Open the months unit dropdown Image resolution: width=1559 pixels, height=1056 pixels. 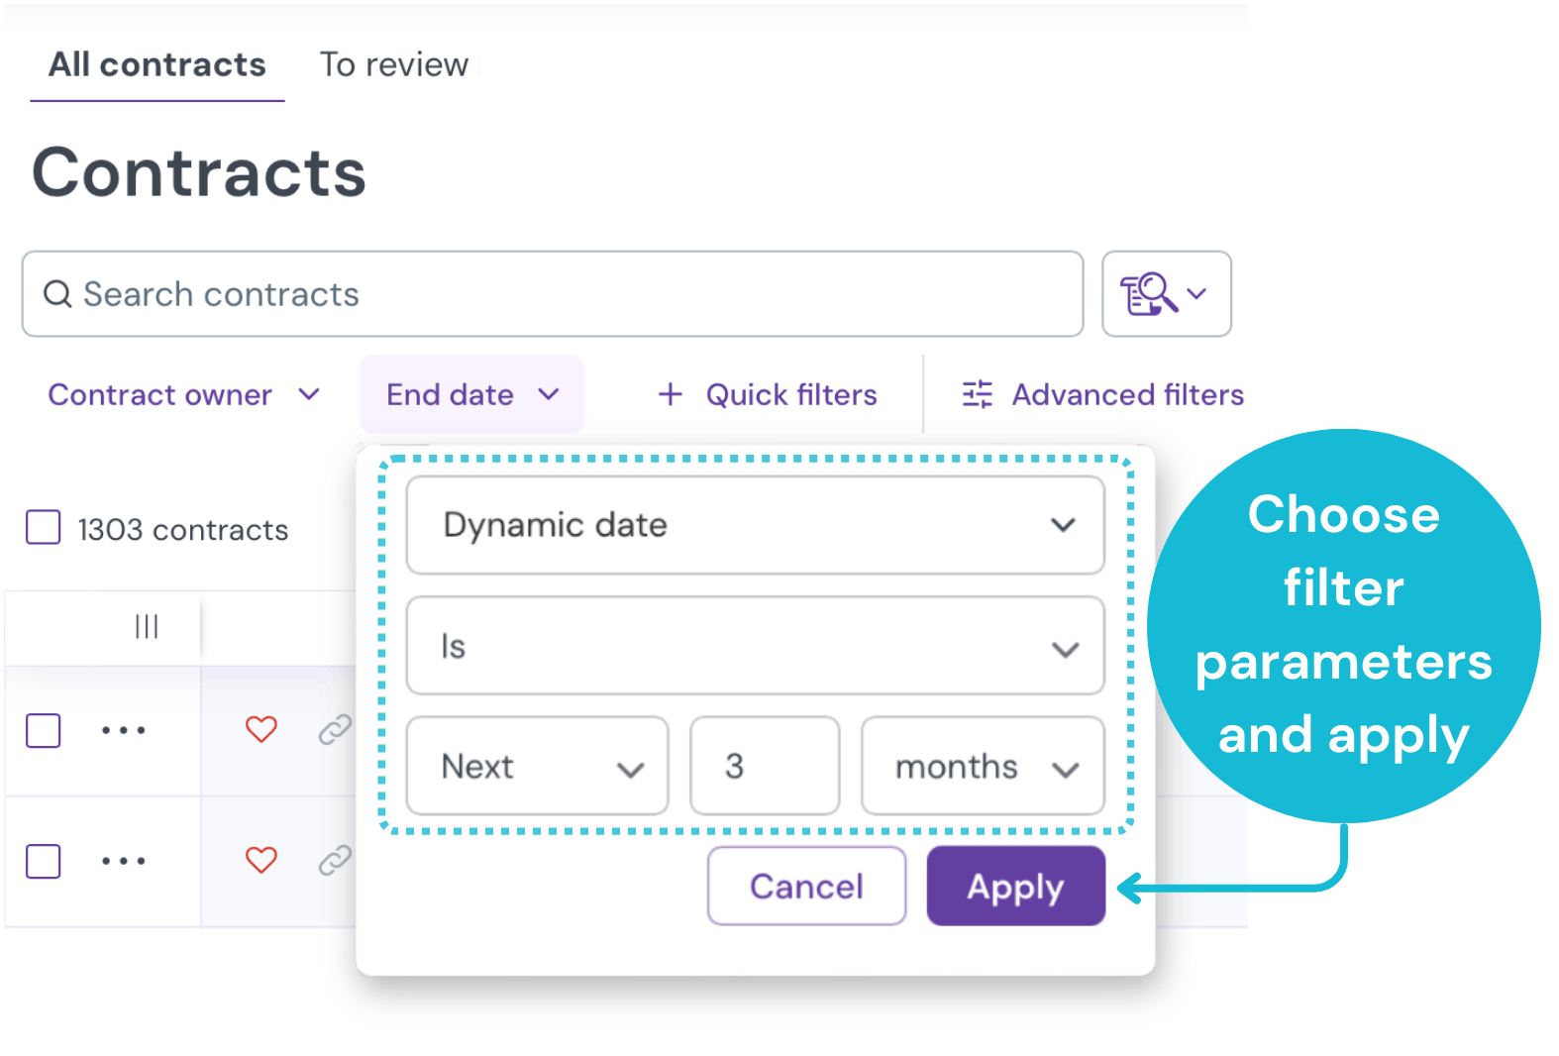click(982, 766)
